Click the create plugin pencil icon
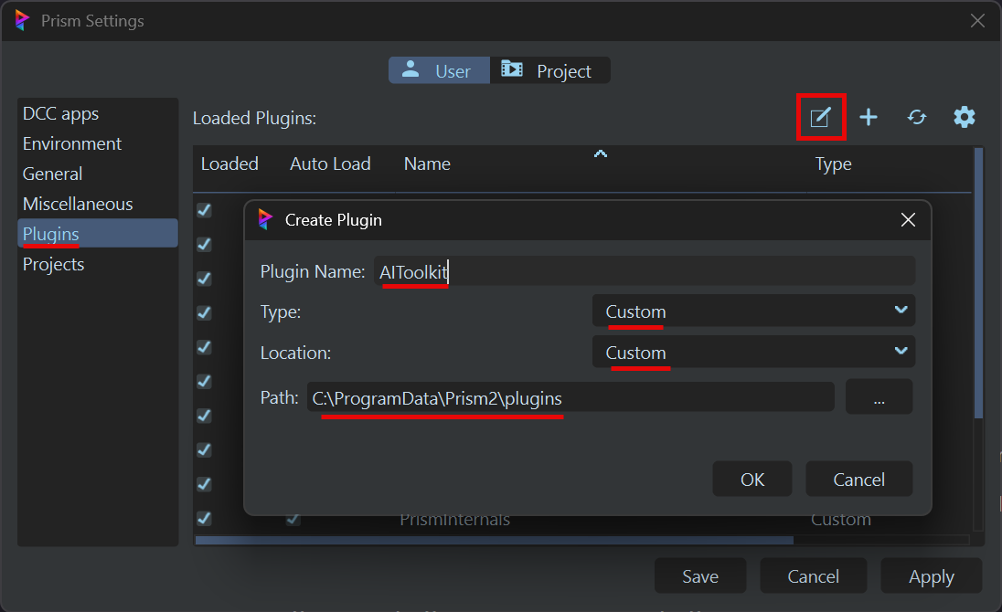The image size is (1002, 612). click(820, 117)
